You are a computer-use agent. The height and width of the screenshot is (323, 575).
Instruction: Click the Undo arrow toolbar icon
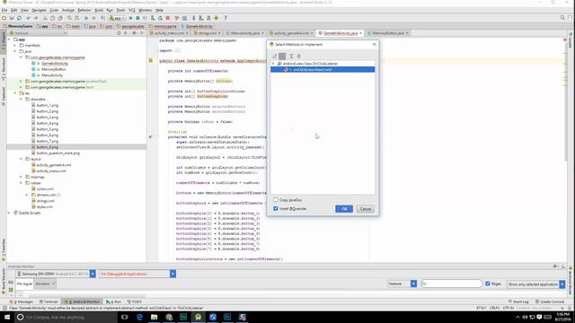click(28, 18)
